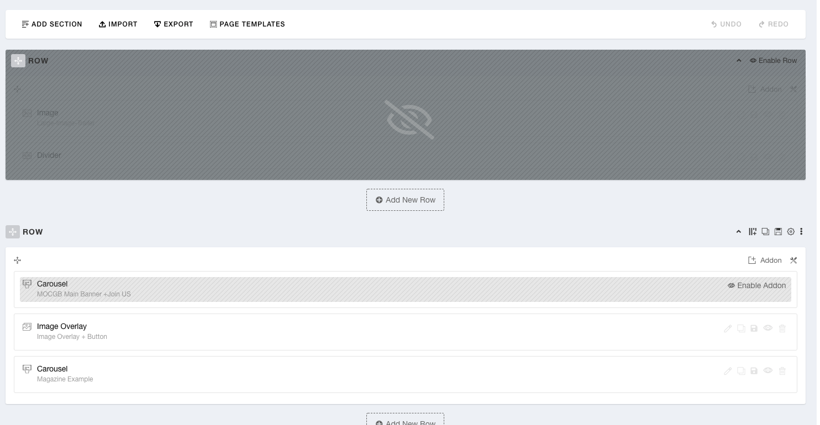The height and width of the screenshot is (425, 820).
Task: Collapse the disabled first row chevron
Action: (739, 61)
